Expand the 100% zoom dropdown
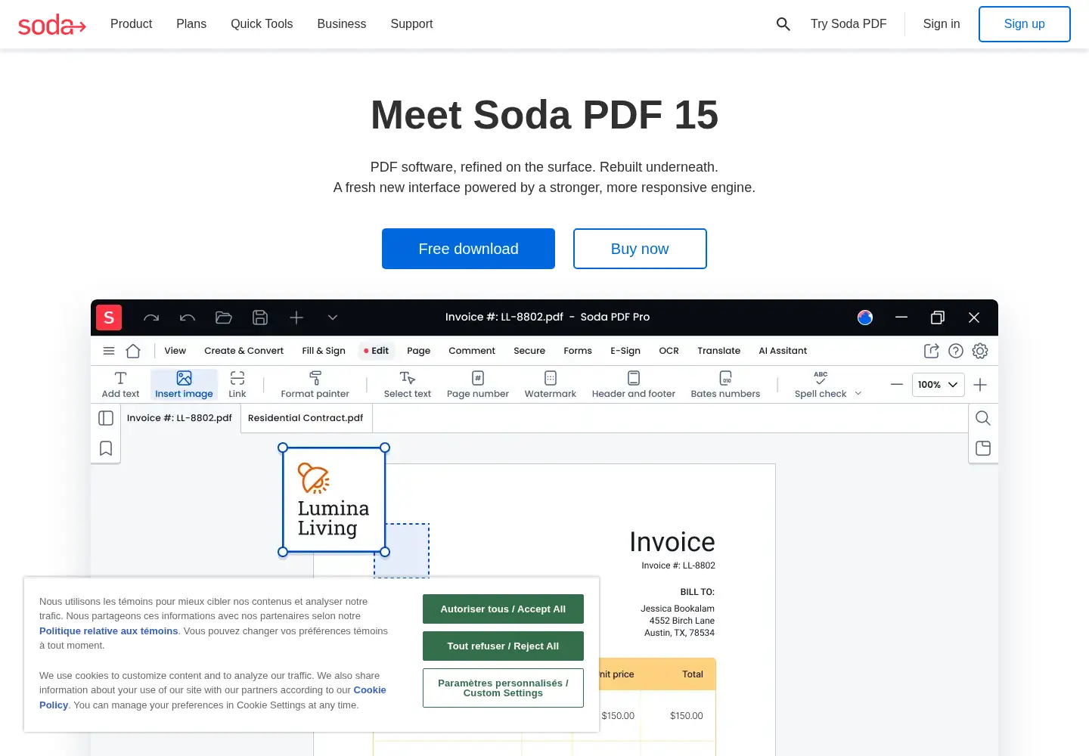 click(939, 385)
